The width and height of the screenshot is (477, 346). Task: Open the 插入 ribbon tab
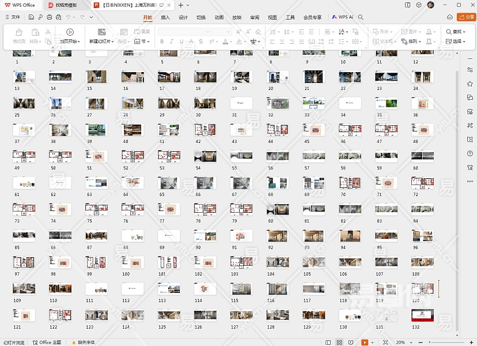tap(165, 17)
